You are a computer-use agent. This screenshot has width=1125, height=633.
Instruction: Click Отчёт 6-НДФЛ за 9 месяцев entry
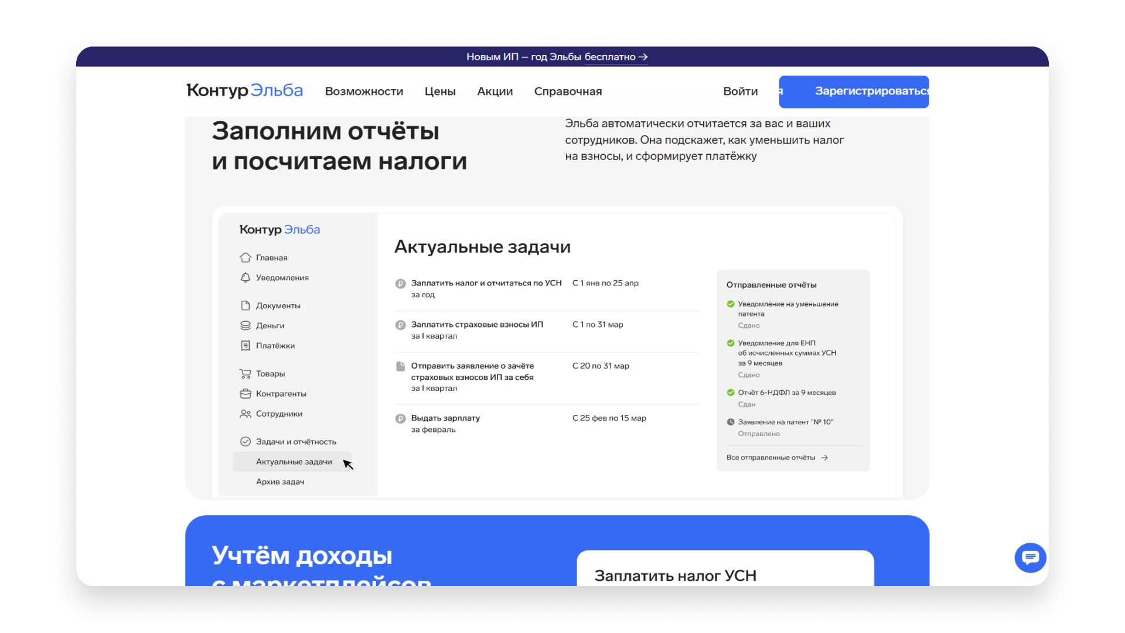pyautogui.click(x=787, y=393)
